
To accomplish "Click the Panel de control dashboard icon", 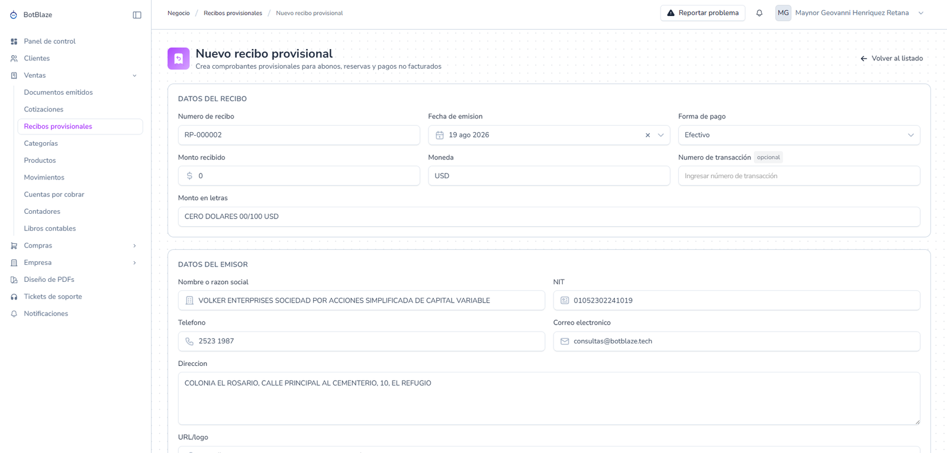I will (14, 41).
